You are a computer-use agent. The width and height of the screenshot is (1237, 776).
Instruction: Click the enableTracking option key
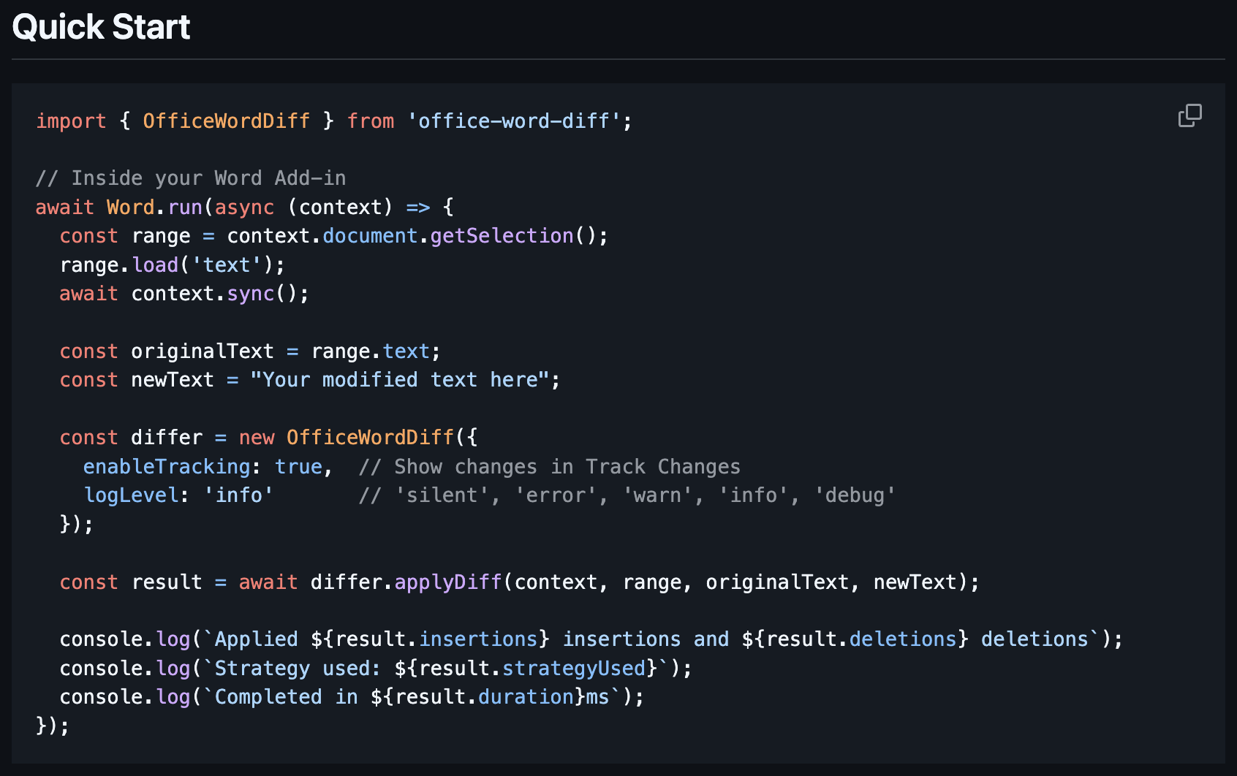(167, 467)
